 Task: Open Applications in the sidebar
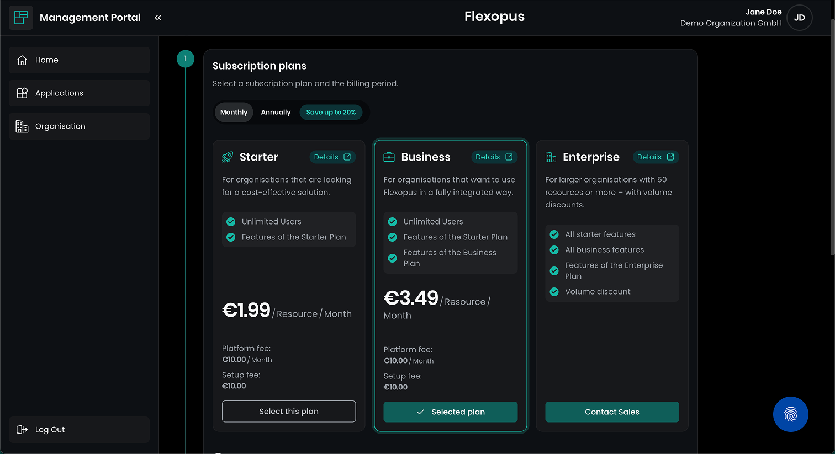(x=79, y=93)
